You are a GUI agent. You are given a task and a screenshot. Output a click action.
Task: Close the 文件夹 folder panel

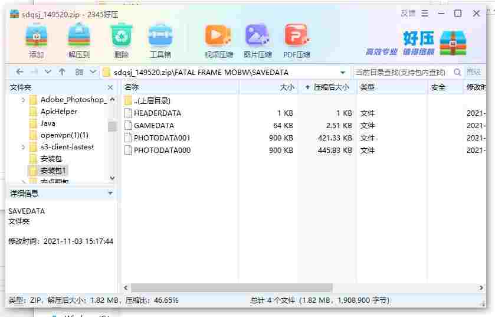tap(110, 87)
